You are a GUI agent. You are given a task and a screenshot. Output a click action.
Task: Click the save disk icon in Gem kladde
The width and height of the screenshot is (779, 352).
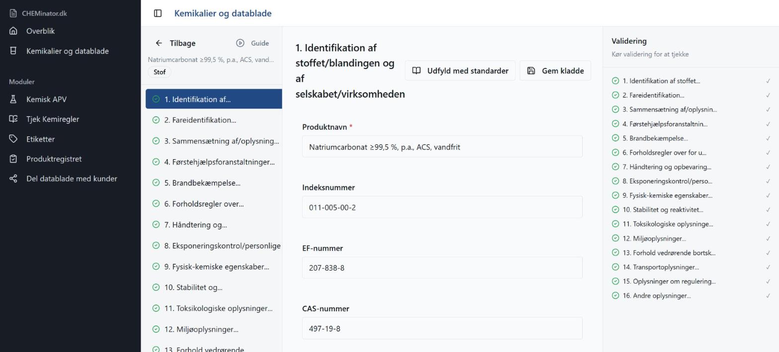click(x=531, y=70)
